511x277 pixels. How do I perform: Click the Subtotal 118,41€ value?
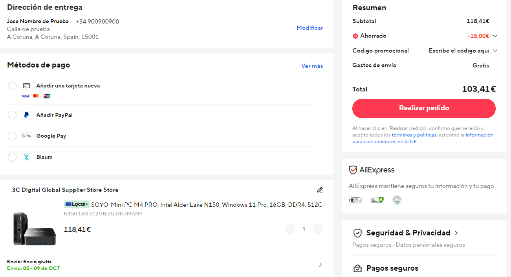click(478, 21)
